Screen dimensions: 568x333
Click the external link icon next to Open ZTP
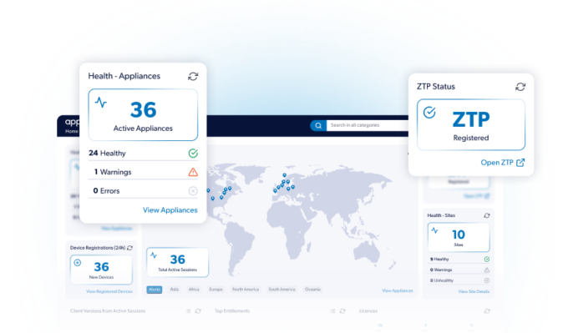tap(520, 163)
